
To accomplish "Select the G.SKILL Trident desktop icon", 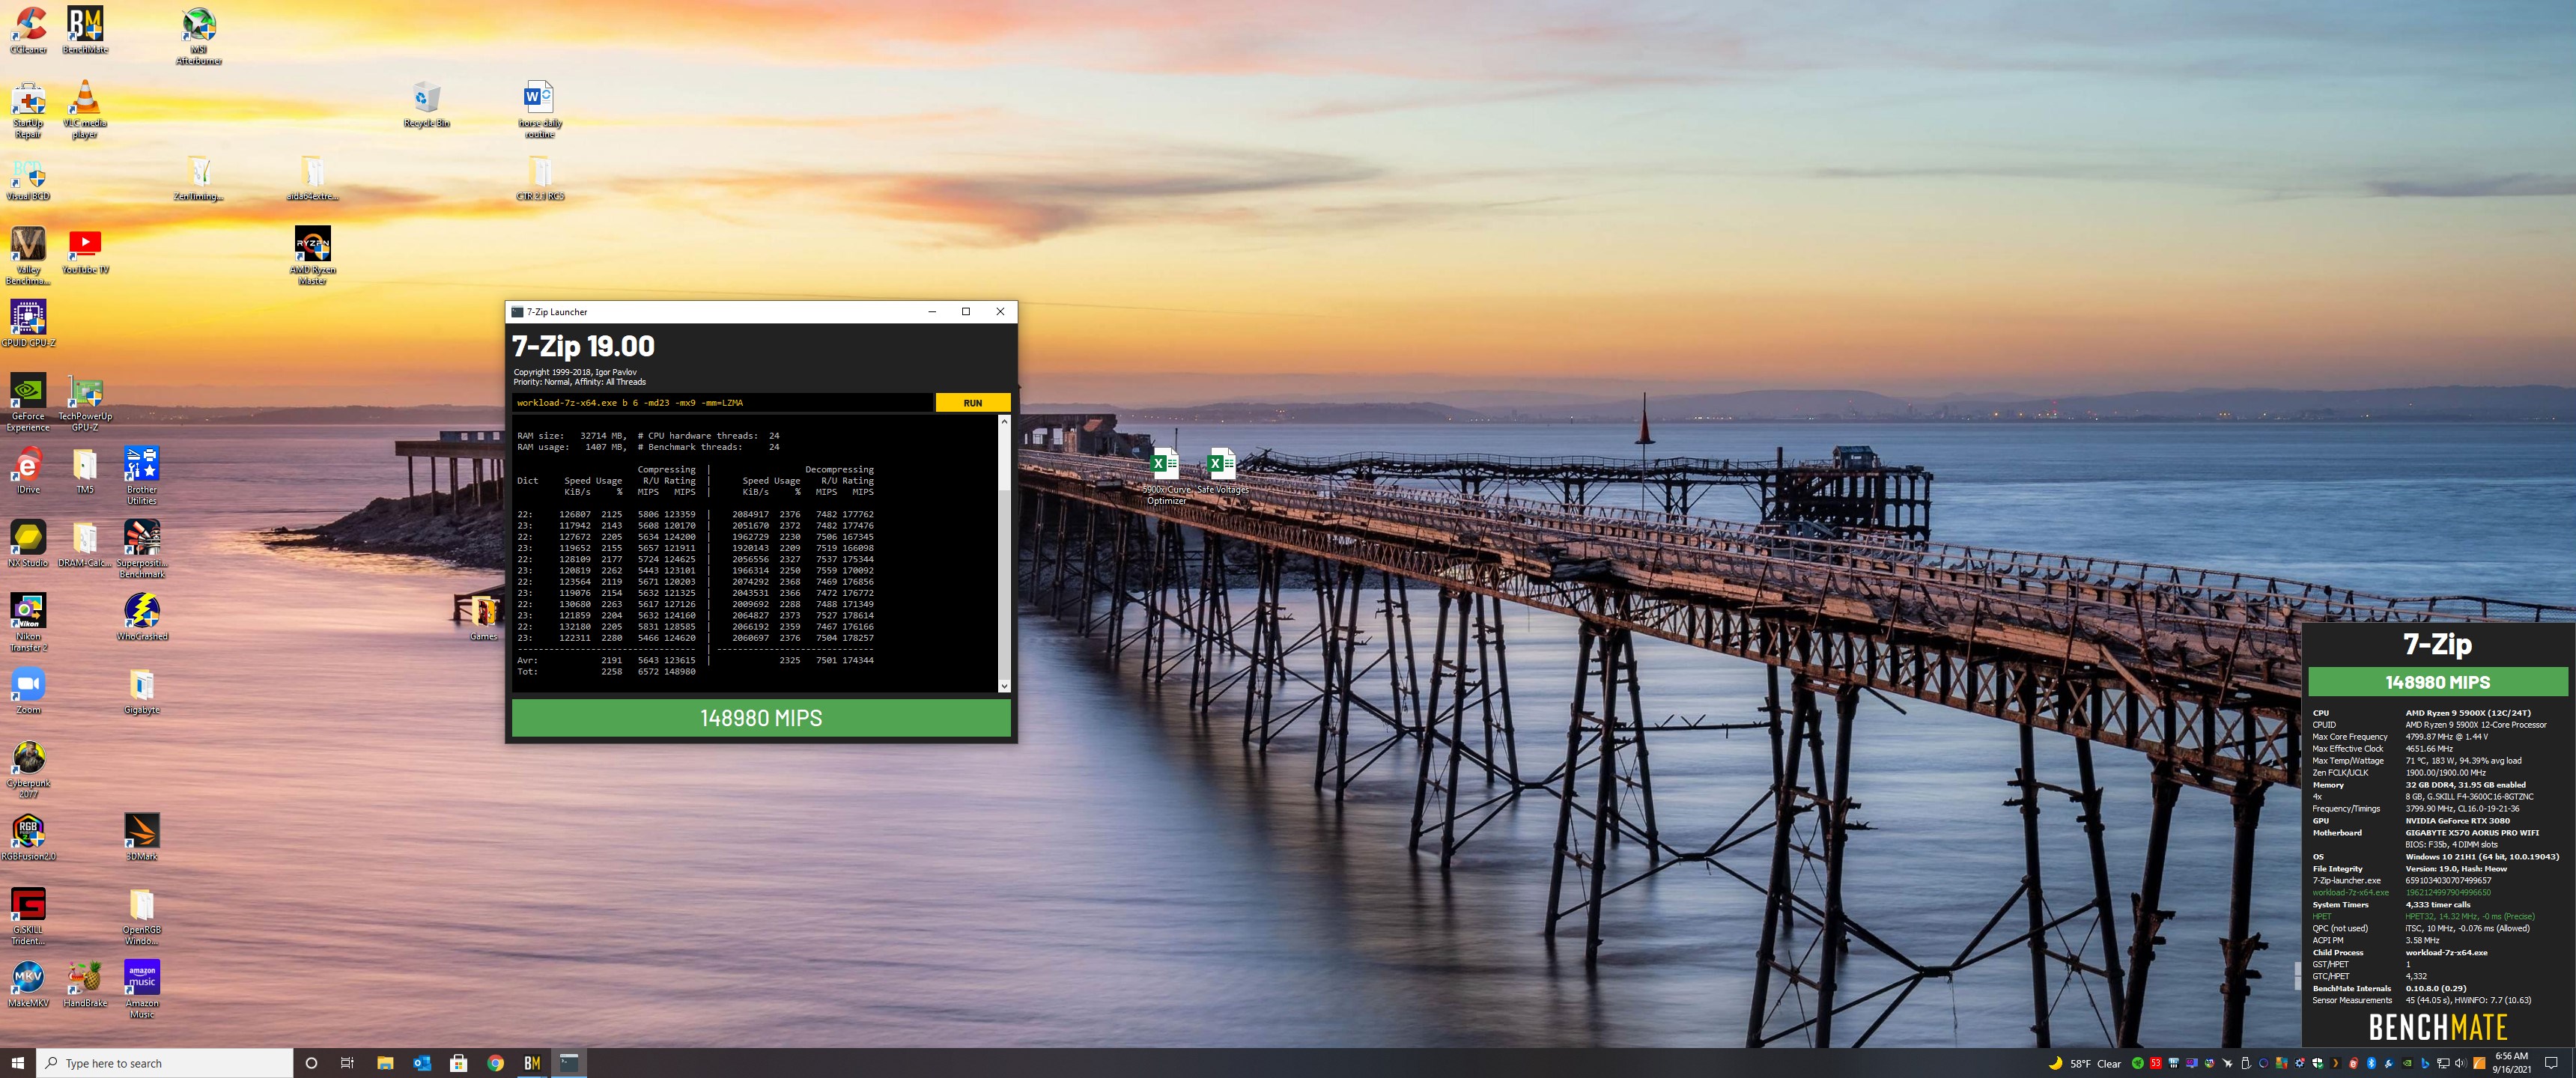I will point(28,915).
